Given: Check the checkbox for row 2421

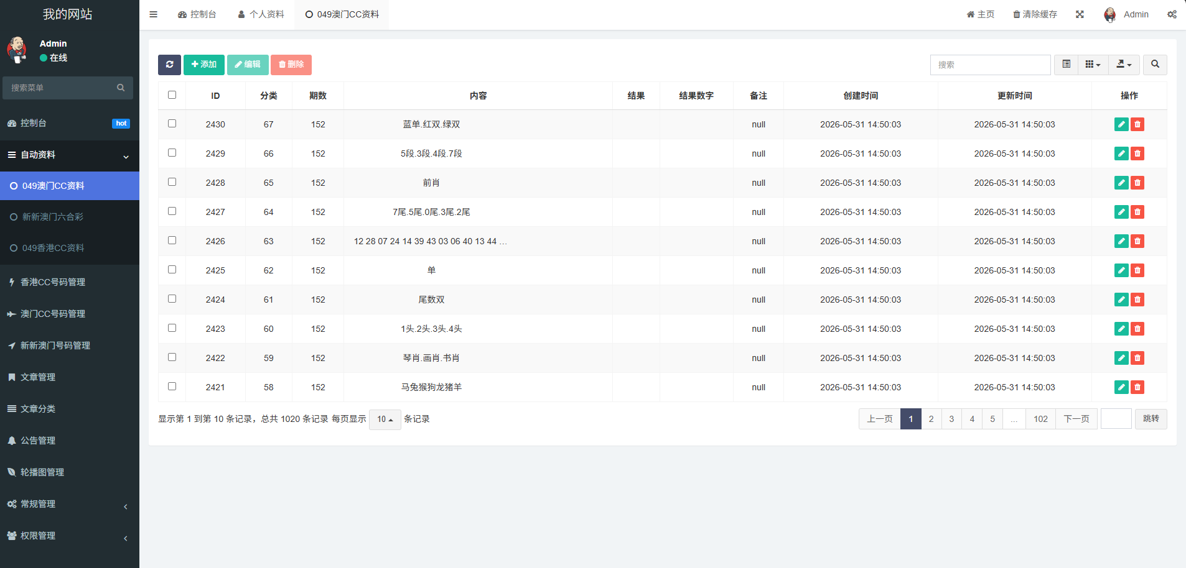Looking at the screenshot, I should [172, 387].
